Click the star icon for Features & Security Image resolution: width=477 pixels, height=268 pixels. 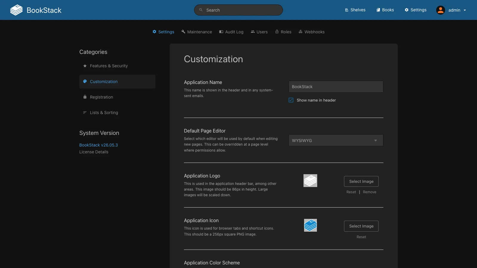85,66
